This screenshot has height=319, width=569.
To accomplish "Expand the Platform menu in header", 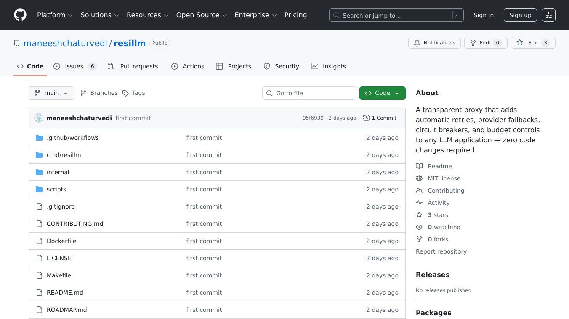I will [x=55, y=15].
